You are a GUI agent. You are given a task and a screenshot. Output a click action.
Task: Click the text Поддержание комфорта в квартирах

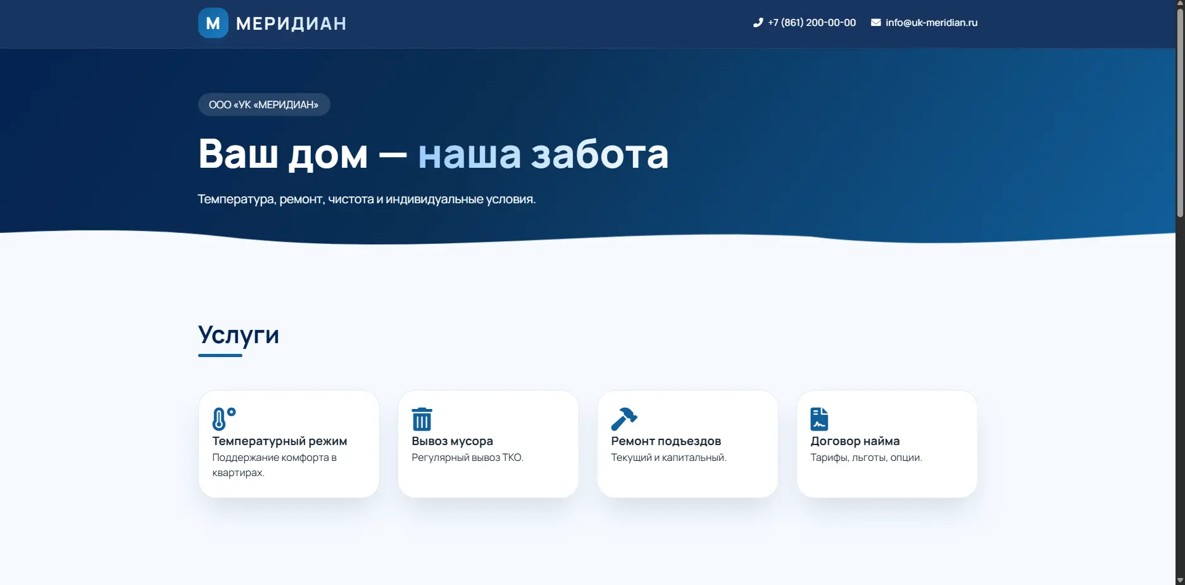pos(274,465)
